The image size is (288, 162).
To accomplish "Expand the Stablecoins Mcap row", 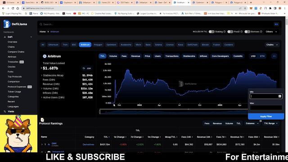I will [x=42, y=75].
